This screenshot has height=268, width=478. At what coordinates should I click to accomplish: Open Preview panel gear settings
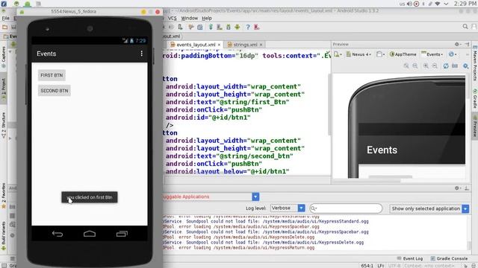coord(457,45)
